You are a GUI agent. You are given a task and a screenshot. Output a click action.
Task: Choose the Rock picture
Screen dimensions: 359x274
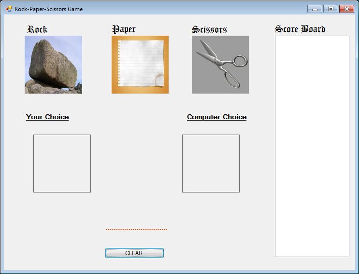click(x=53, y=65)
